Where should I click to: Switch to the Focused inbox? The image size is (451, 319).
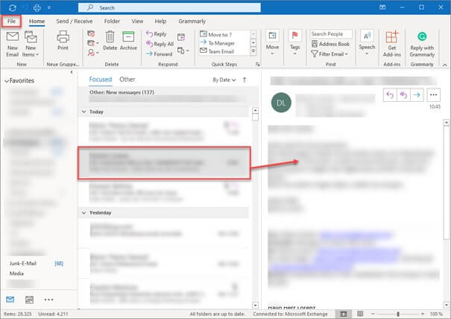(x=100, y=79)
